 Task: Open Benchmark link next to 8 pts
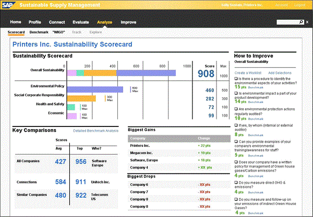(256, 135)
